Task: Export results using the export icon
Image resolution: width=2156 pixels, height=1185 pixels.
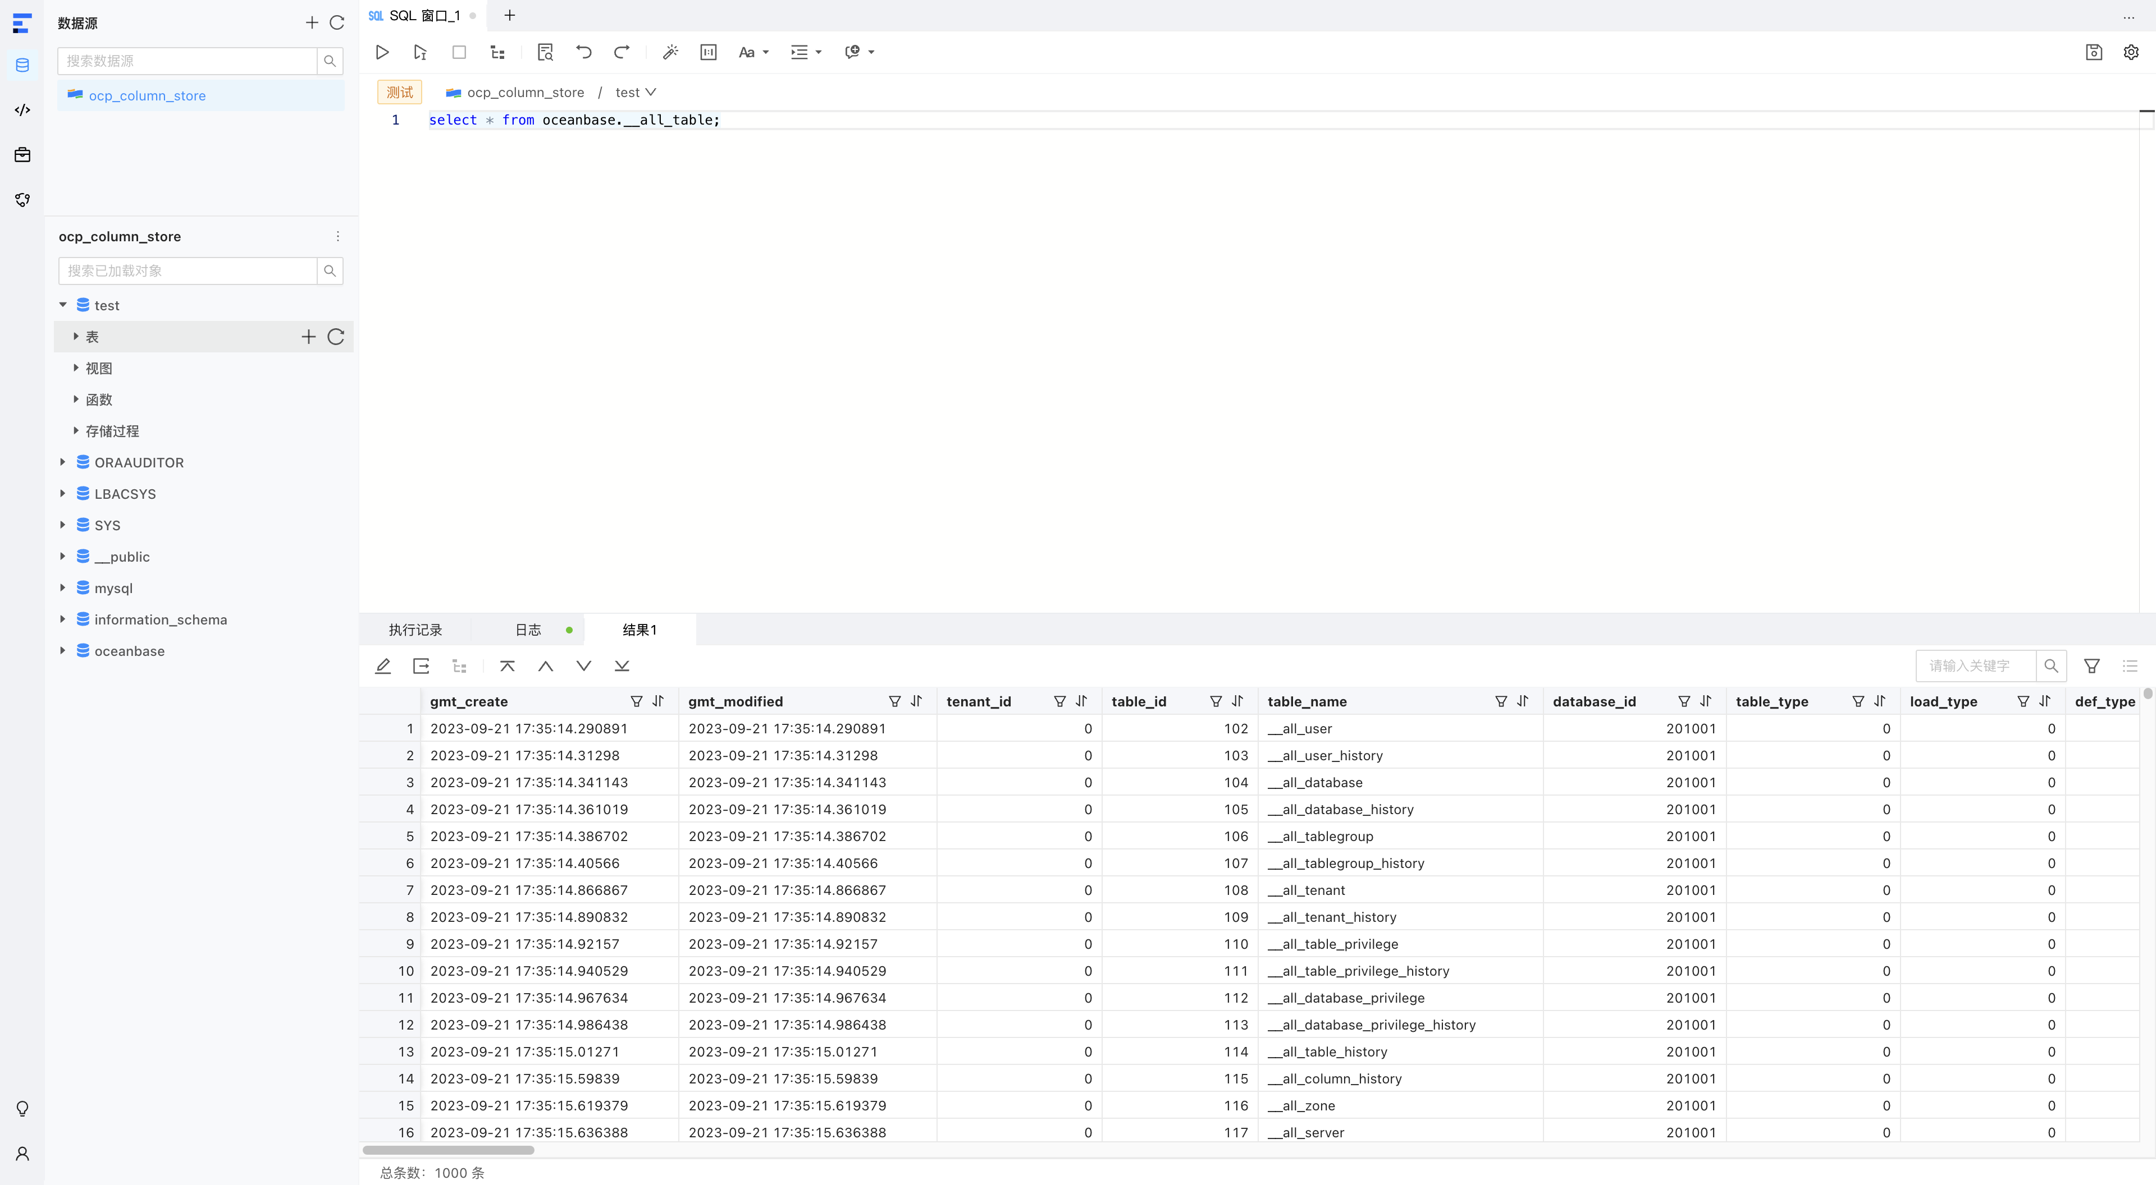Action: click(421, 665)
